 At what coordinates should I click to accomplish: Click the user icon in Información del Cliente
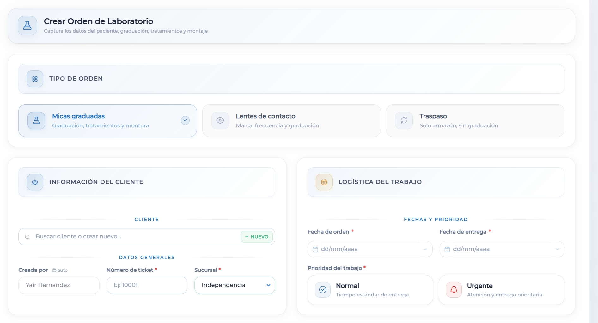tap(35, 182)
